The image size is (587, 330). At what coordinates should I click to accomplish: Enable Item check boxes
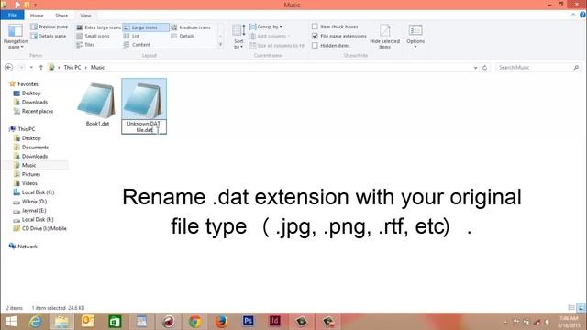click(315, 27)
